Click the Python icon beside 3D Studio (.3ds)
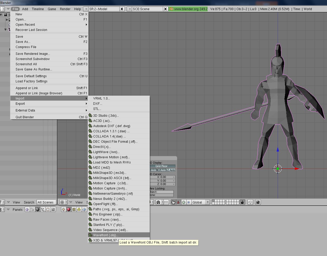Viewport: 327px width, 256px height. pos(90,115)
